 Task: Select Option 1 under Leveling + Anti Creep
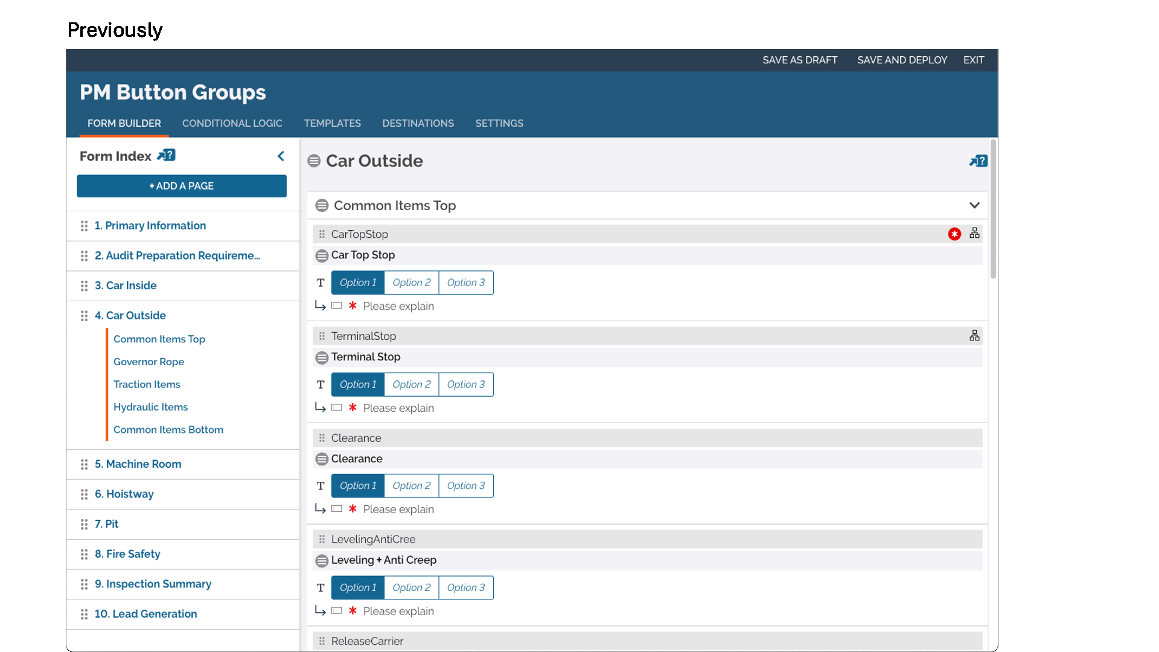(357, 587)
